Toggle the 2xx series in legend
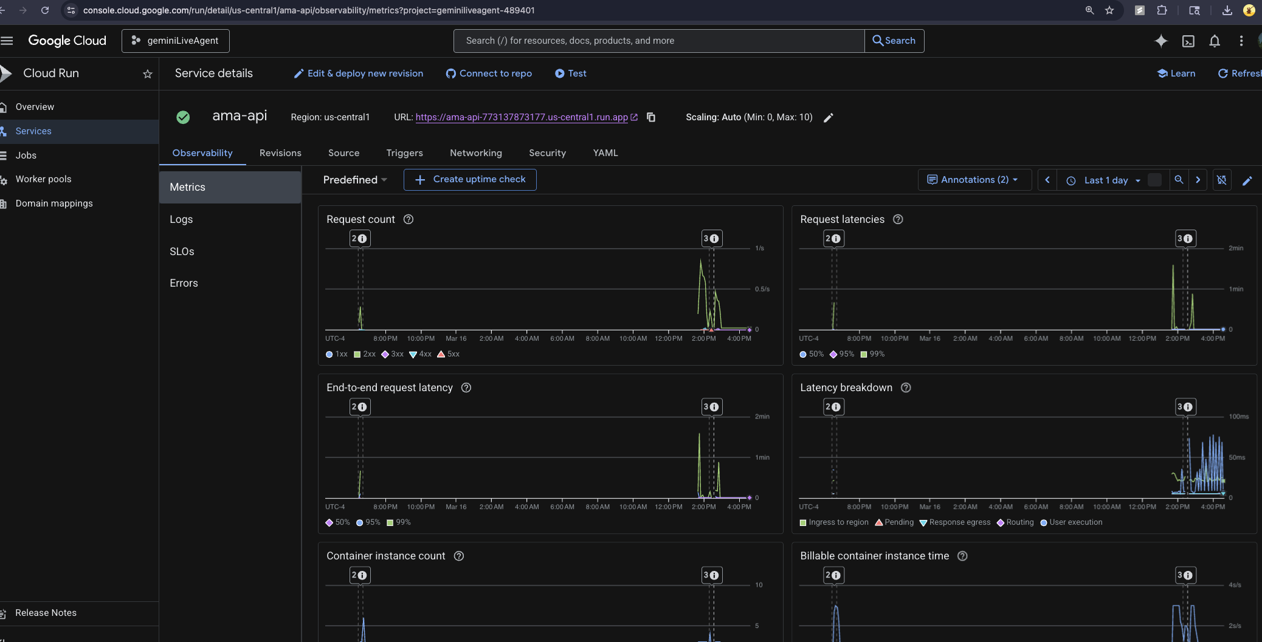Viewport: 1262px width, 642px height. [365, 354]
